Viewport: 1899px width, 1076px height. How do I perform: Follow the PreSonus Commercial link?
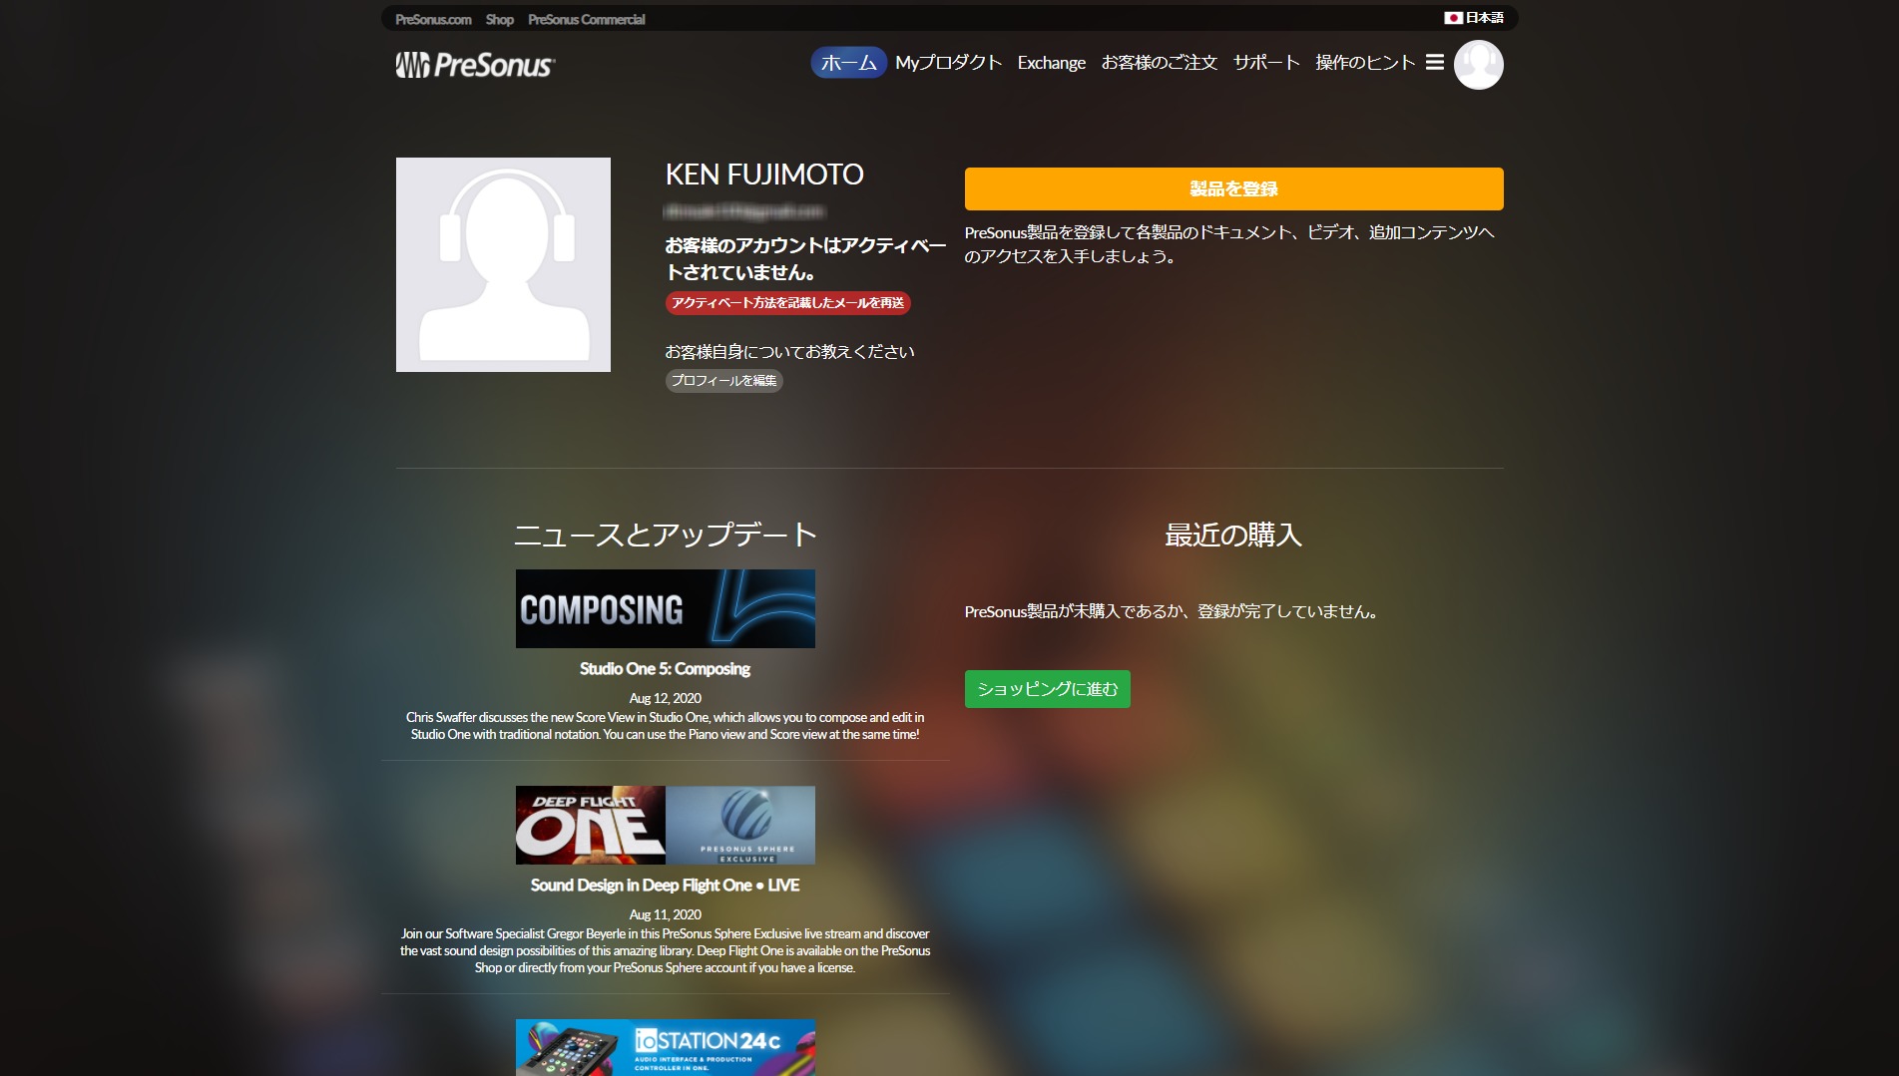586,19
